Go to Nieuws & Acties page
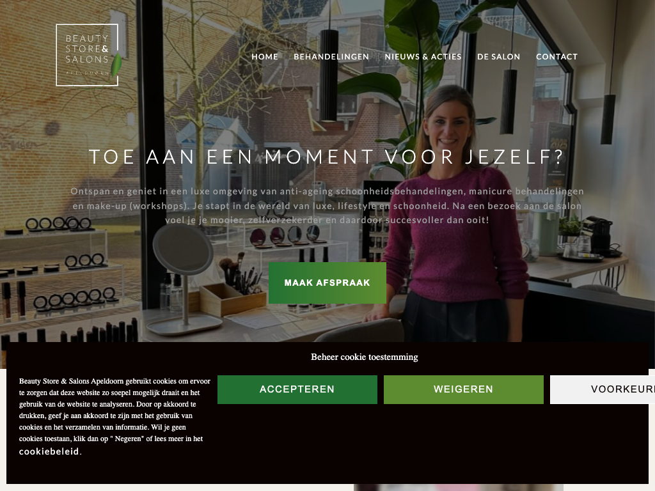This screenshot has width=655, height=491. pos(423,57)
